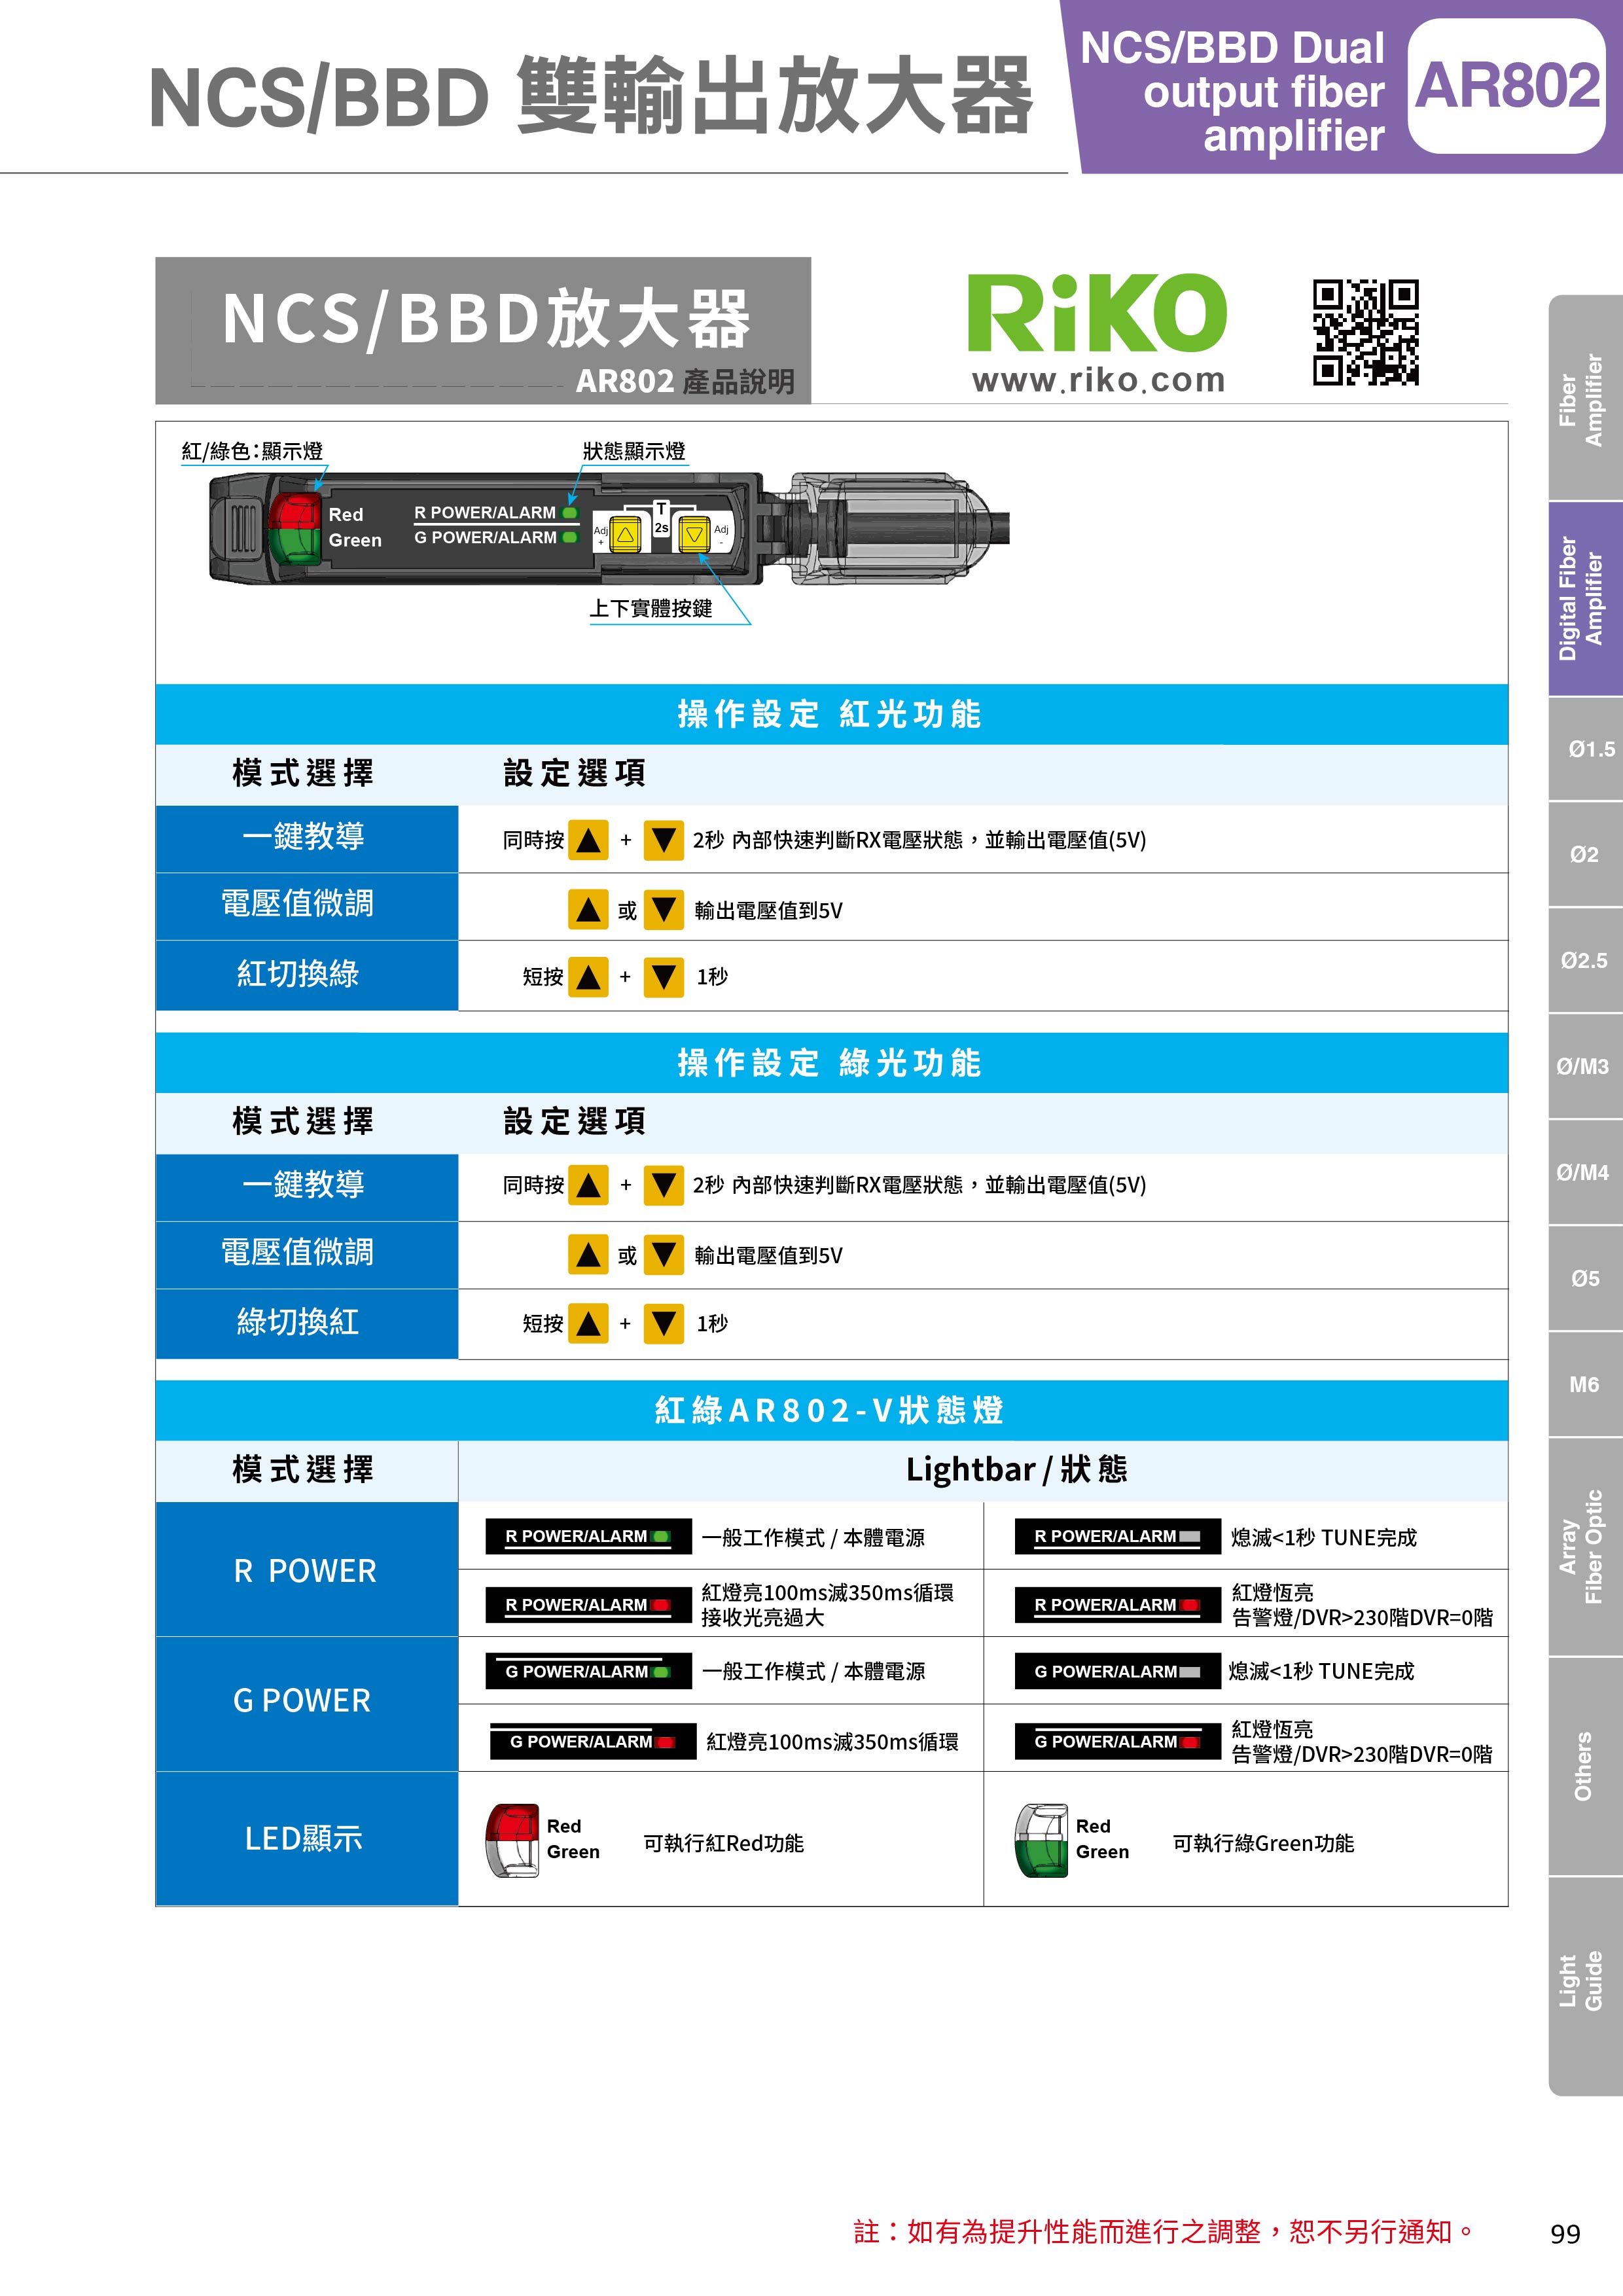
Task: Click up arrow icon in 綠切換紅 row
Action: (x=588, y=1323)
